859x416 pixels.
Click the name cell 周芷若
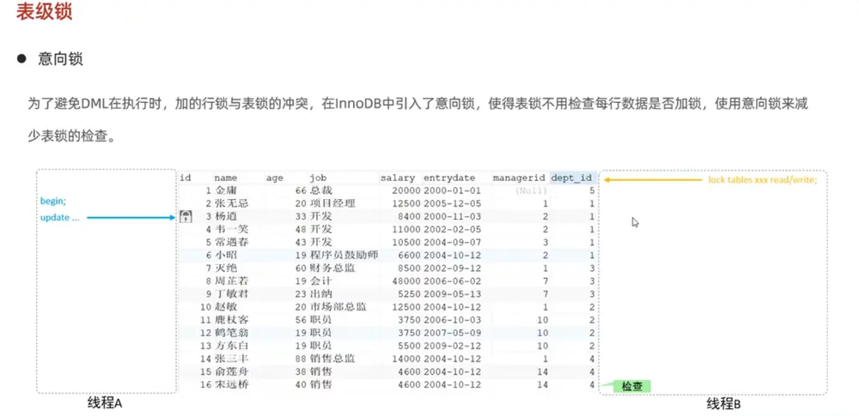tap(231, 280)
